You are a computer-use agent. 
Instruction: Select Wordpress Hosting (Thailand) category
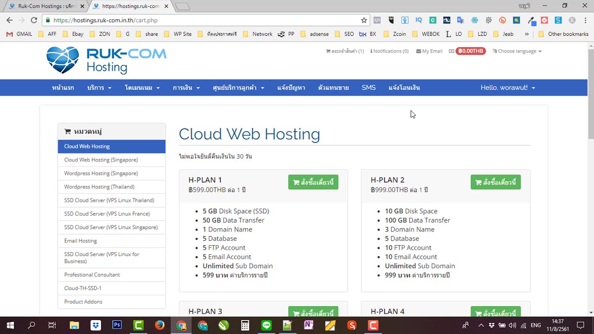(111, 186)
